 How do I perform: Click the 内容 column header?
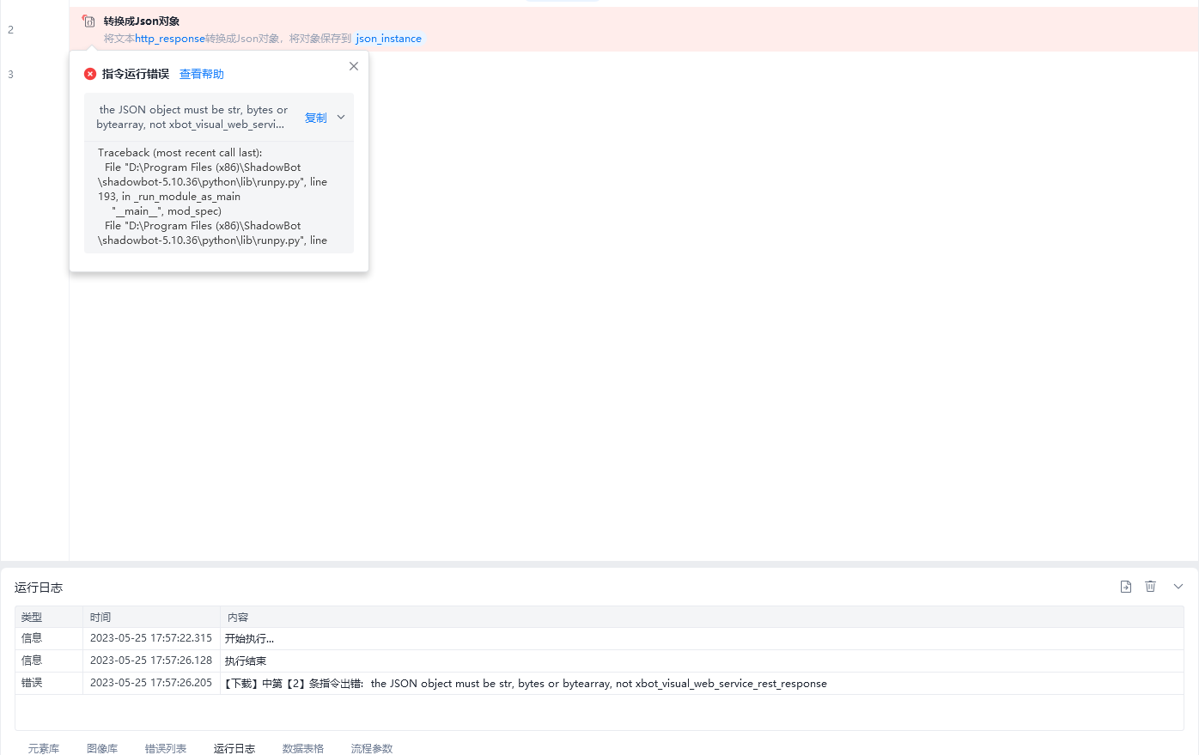point(238,617)
